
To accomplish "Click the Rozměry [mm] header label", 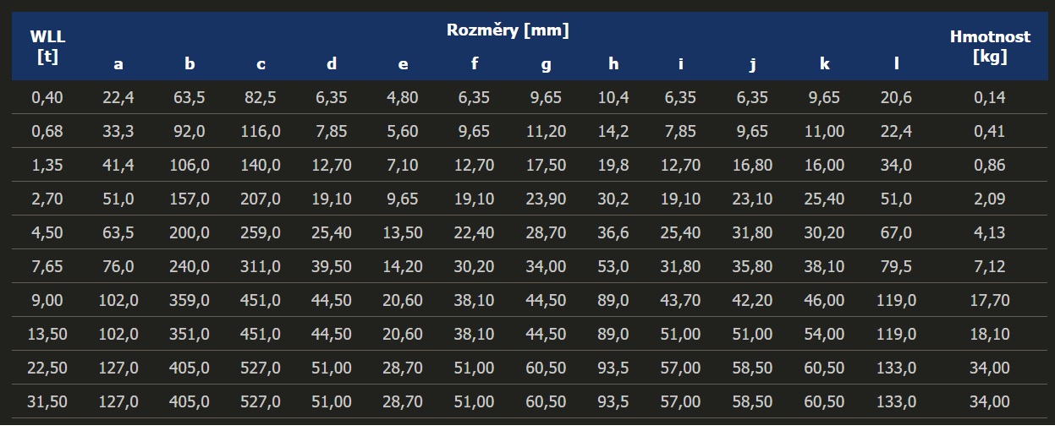I will [x=508, y=31].
